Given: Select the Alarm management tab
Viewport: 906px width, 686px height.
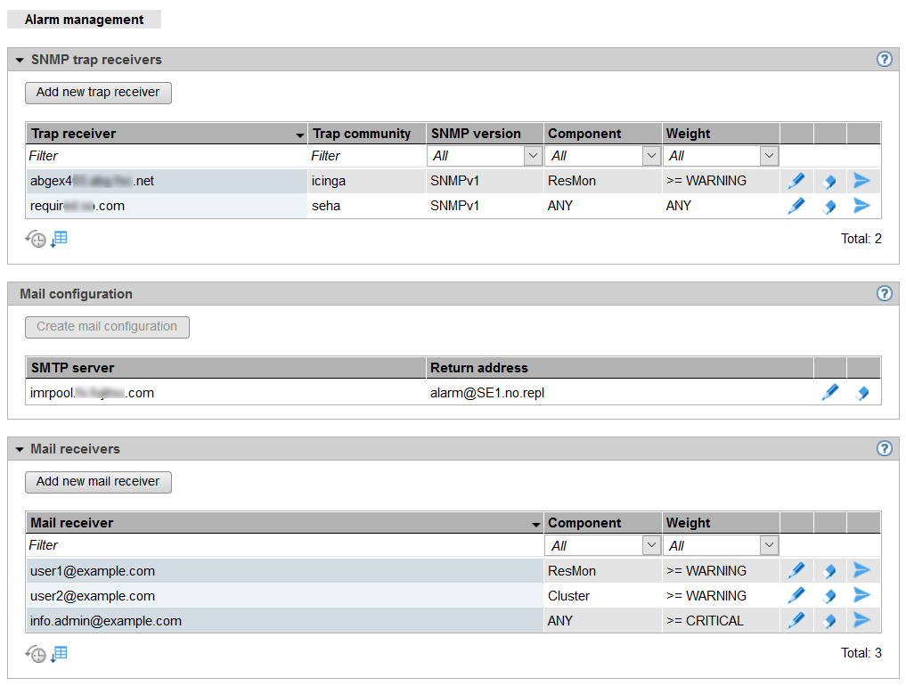Looking at the screenshot, I should [84, 20].
